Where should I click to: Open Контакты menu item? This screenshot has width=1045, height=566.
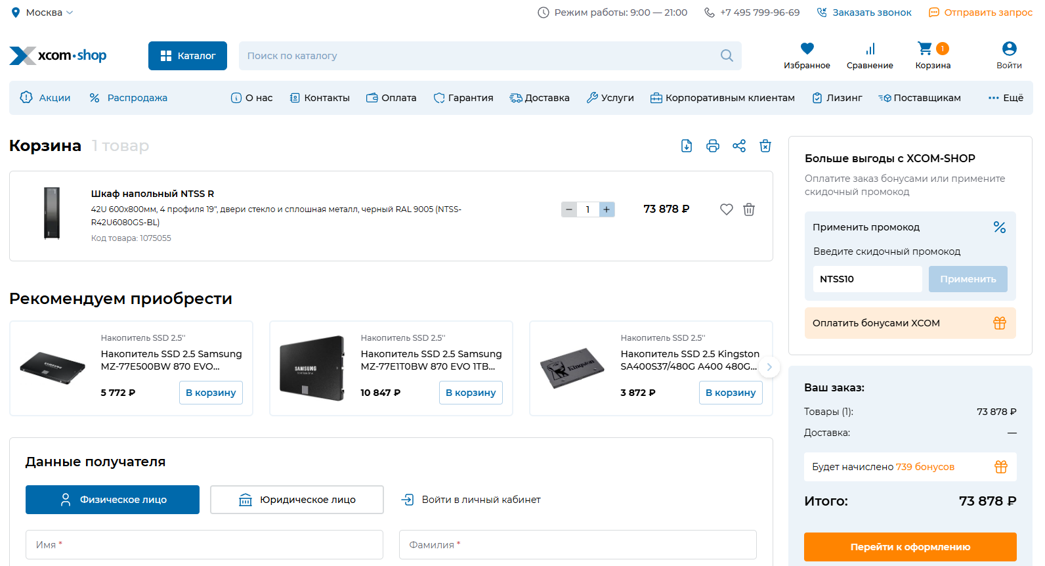[x=320, y=98]
